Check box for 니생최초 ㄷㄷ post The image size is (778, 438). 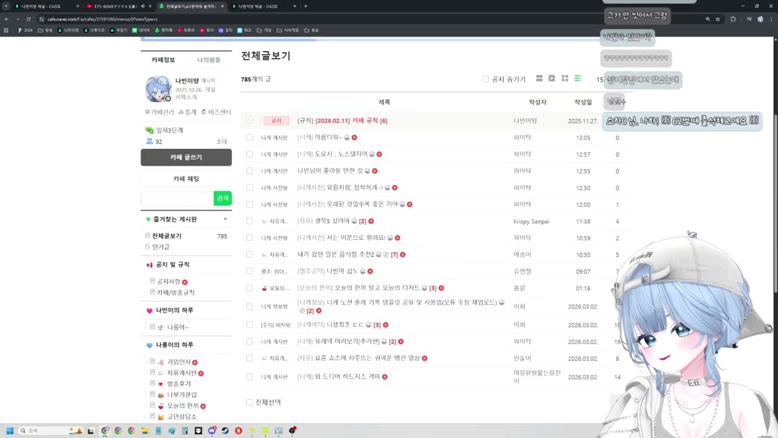249,325
